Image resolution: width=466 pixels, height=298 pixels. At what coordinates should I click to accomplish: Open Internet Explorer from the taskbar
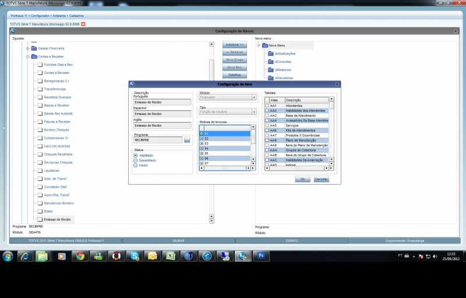click(25, 256)
